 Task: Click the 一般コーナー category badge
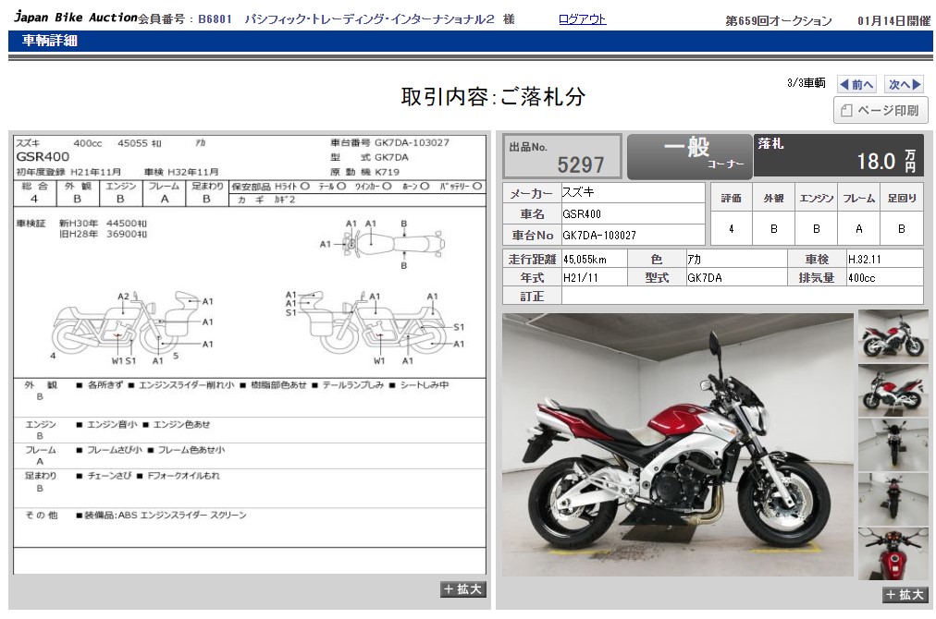(x=689, y=156)
